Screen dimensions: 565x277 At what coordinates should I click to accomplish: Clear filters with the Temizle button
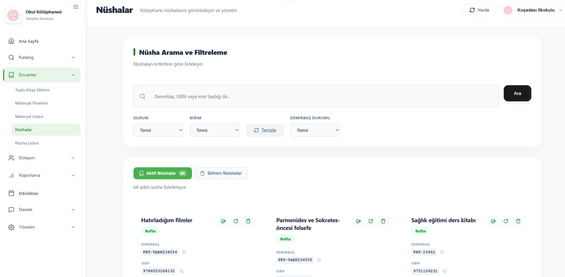[x=265, y=130]
